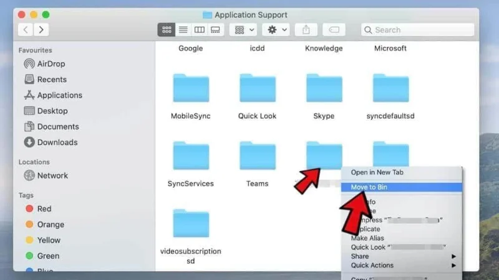Image resolution: width=499 pixels, height=280 pixels.
Task: Click the Favourites section header
Action: (x=35, y=50)
